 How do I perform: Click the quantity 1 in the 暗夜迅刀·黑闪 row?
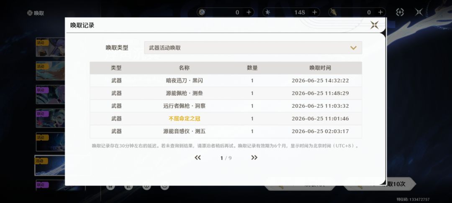click(252, 81)
